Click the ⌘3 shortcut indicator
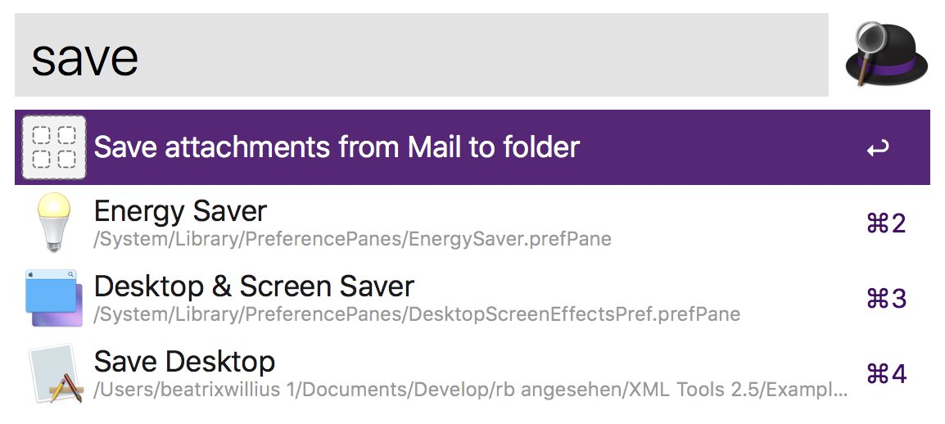The width and height of the screenshot is (945, 424). point(886,299)
